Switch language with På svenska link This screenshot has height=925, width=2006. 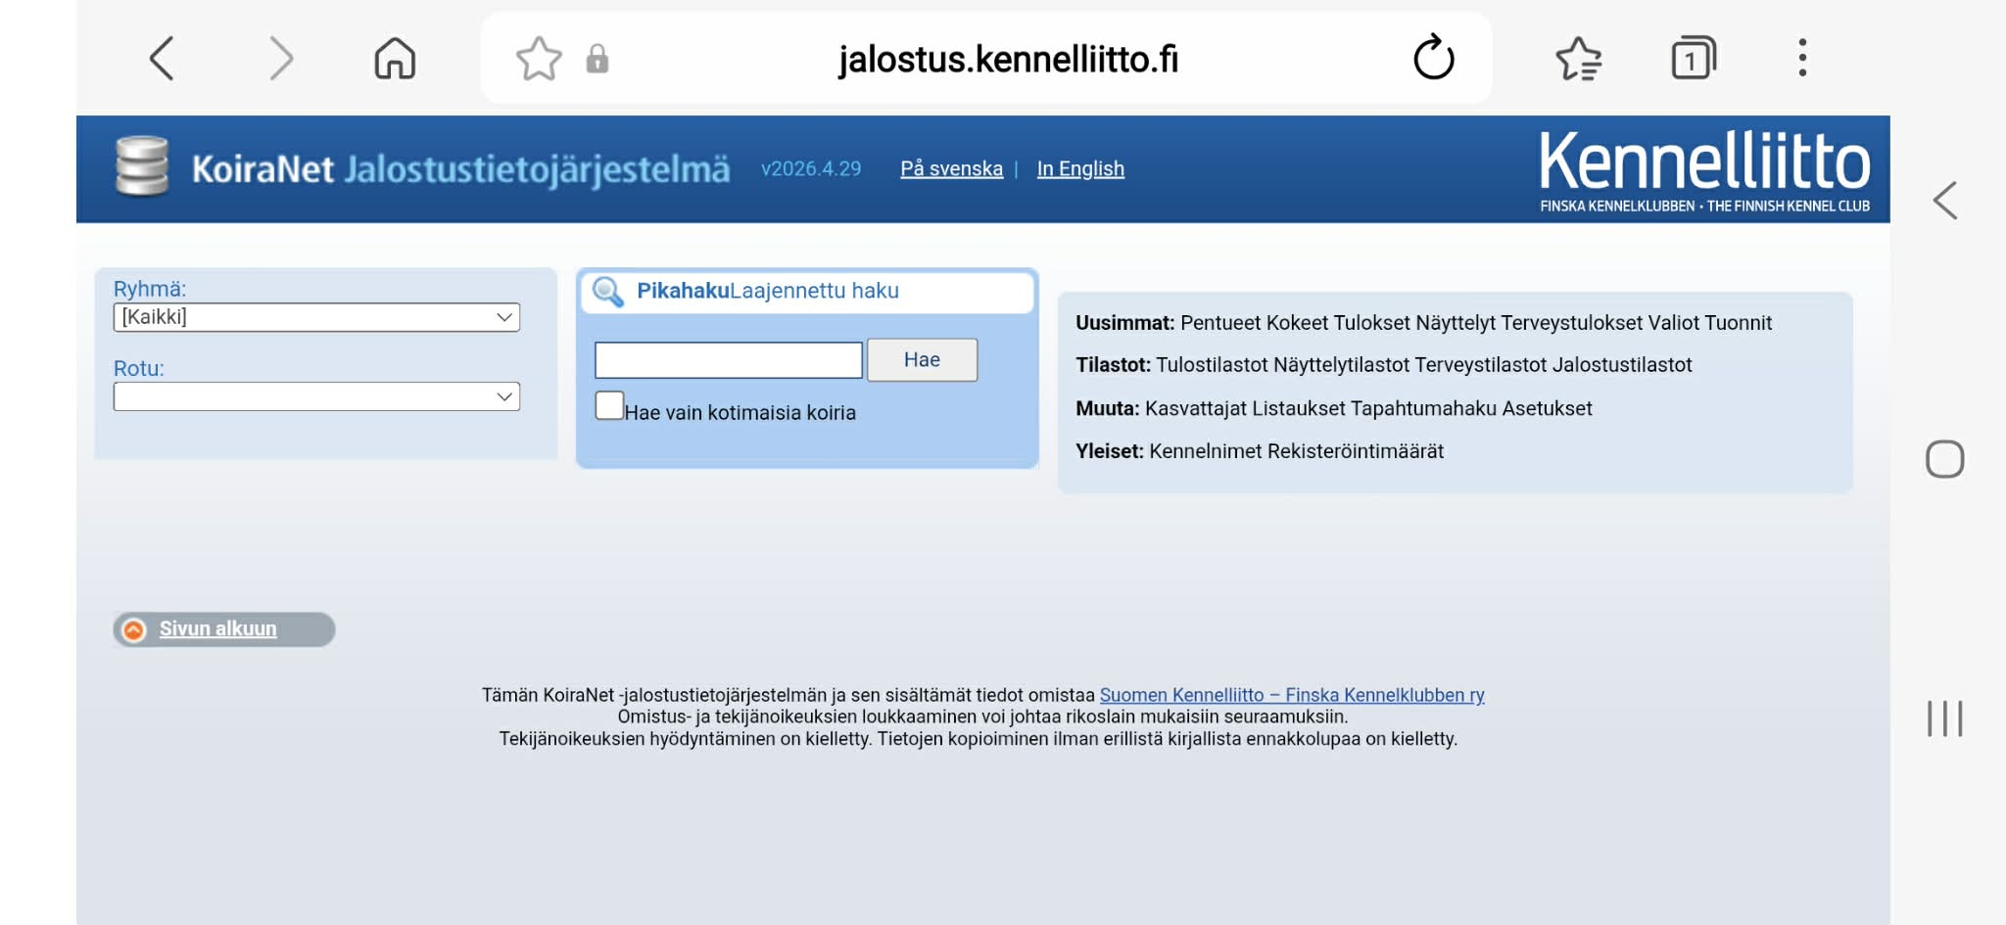[x=952, y=168]
